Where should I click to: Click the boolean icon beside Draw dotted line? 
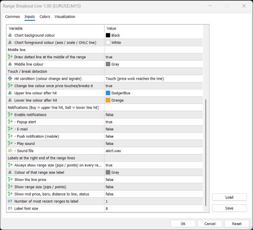coord(10,57)
